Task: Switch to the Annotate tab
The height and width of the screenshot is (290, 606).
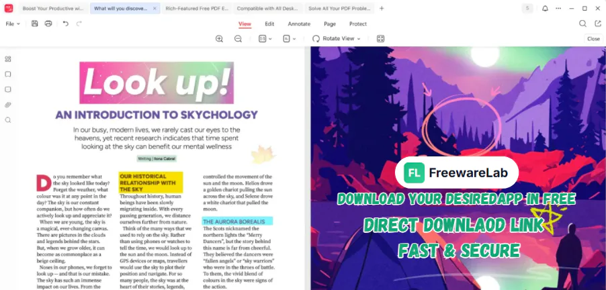Action: tap(299, 24)
